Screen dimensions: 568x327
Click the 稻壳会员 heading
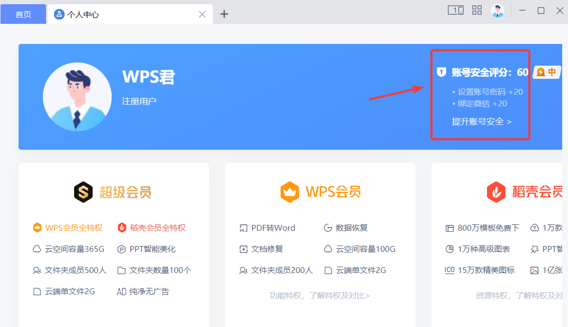(538, 192)
